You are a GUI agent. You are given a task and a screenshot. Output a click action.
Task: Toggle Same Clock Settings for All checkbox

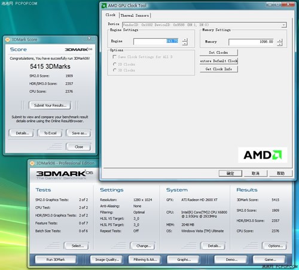pyautogui.click(x=114, y=57)
